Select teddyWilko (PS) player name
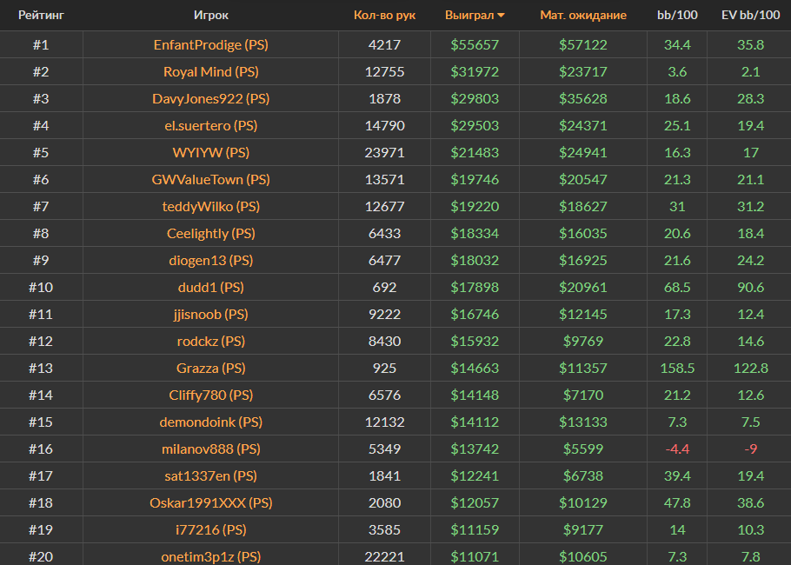The height and width of the screenshot is (565, 791). 211,206
